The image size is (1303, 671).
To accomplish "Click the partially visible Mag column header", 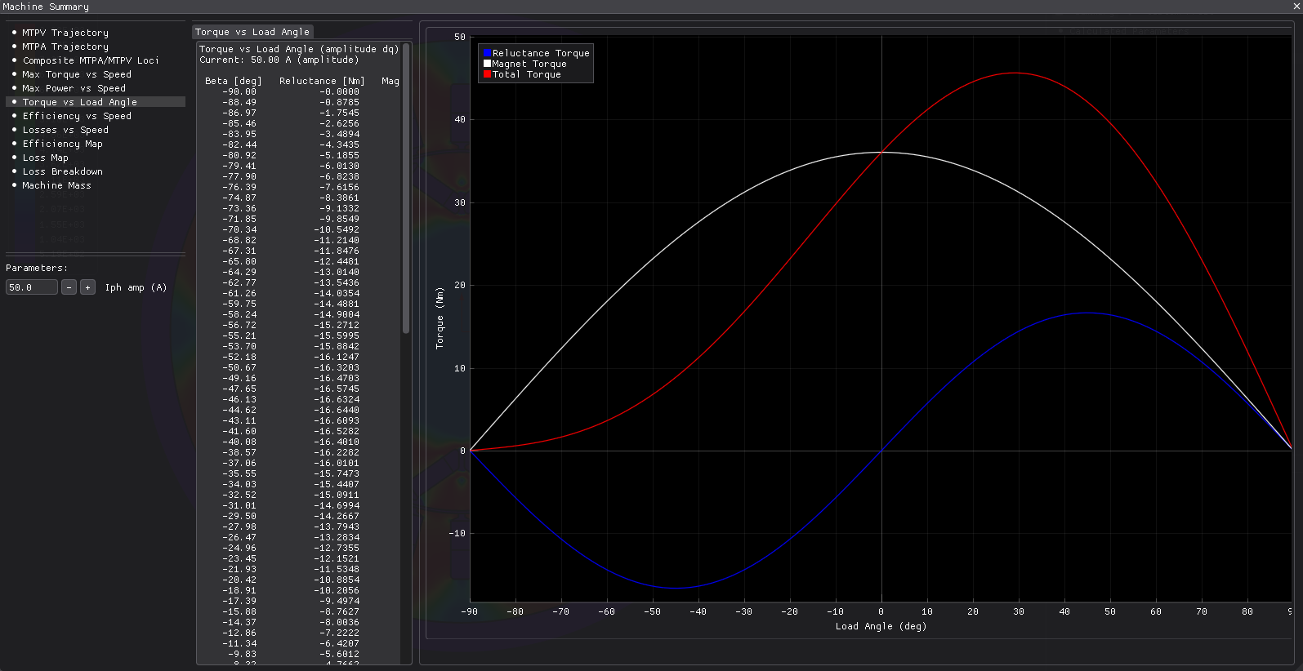I will point(390,81).
